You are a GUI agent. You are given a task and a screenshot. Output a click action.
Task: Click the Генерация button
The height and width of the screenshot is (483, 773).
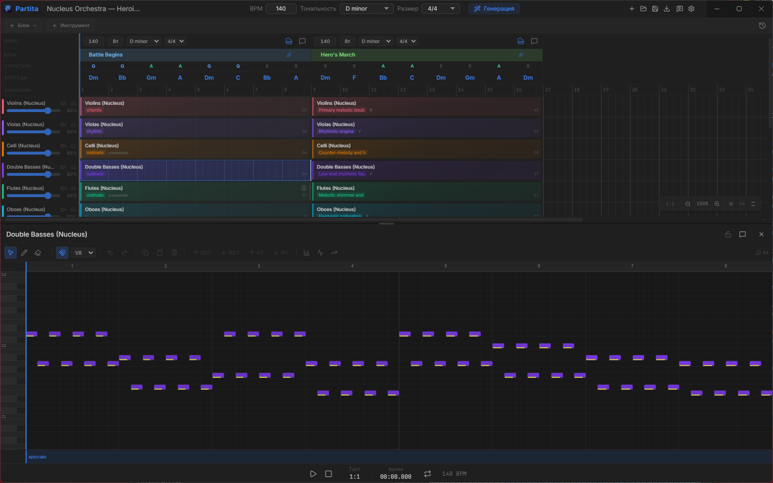point(494,9)
